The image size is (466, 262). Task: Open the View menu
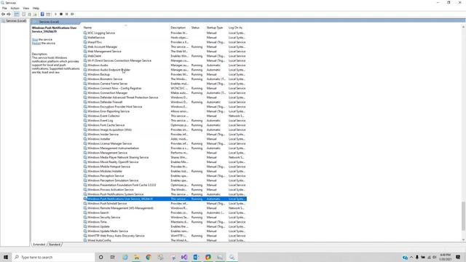pyautogui.click(x=26, y=8)
